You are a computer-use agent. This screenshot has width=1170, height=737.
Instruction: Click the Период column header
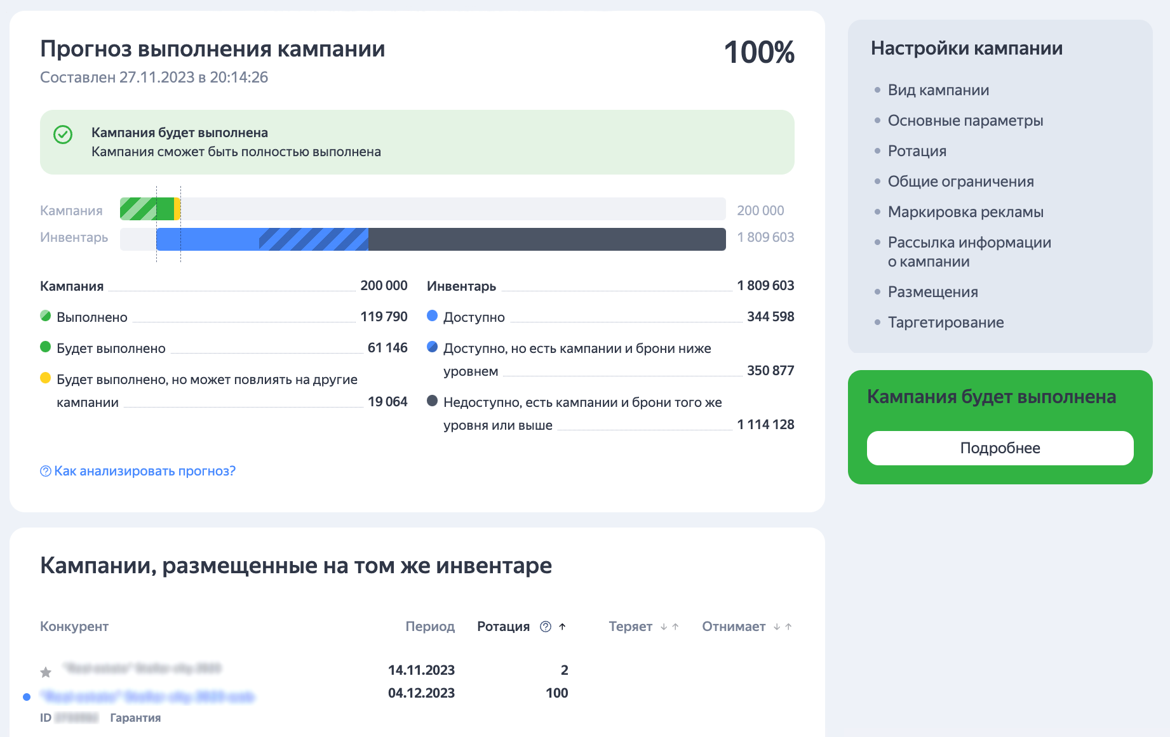pyautogui.click(x=430, y=627)
